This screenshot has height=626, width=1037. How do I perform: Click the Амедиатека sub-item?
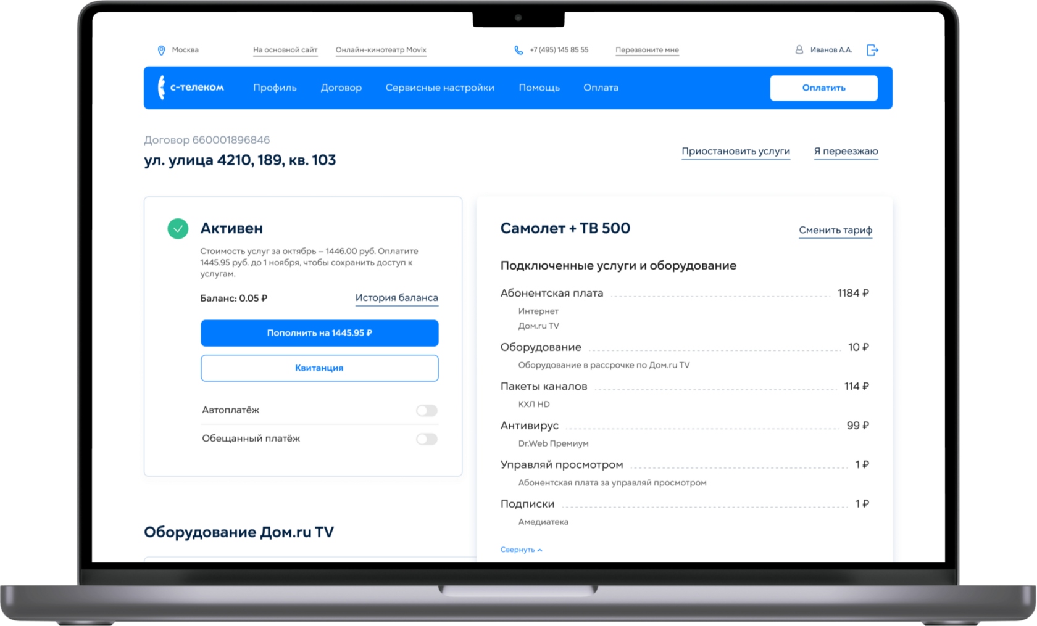tap(543, 522)
